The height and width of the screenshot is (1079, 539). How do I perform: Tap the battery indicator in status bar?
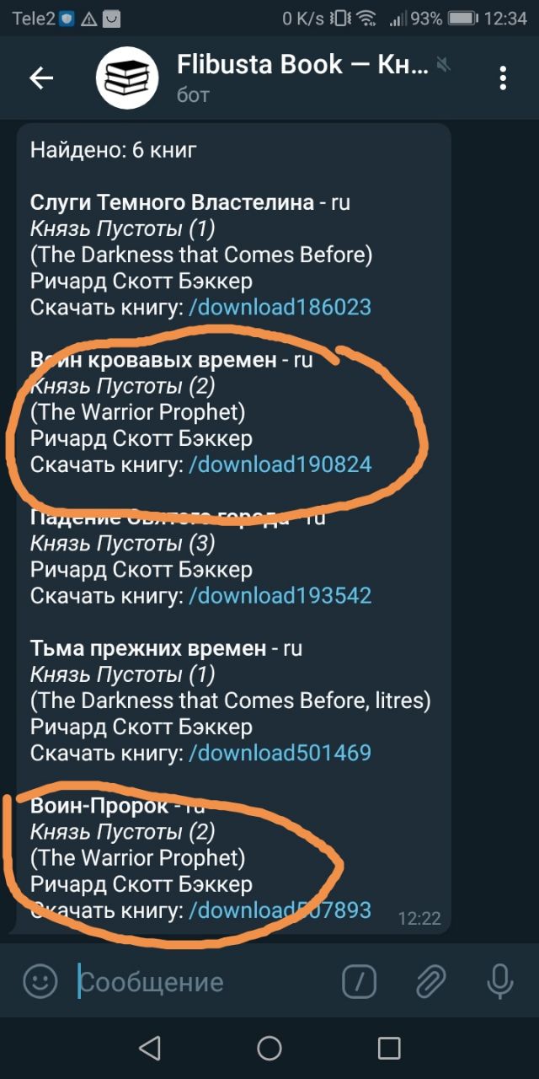click(463, 19)
